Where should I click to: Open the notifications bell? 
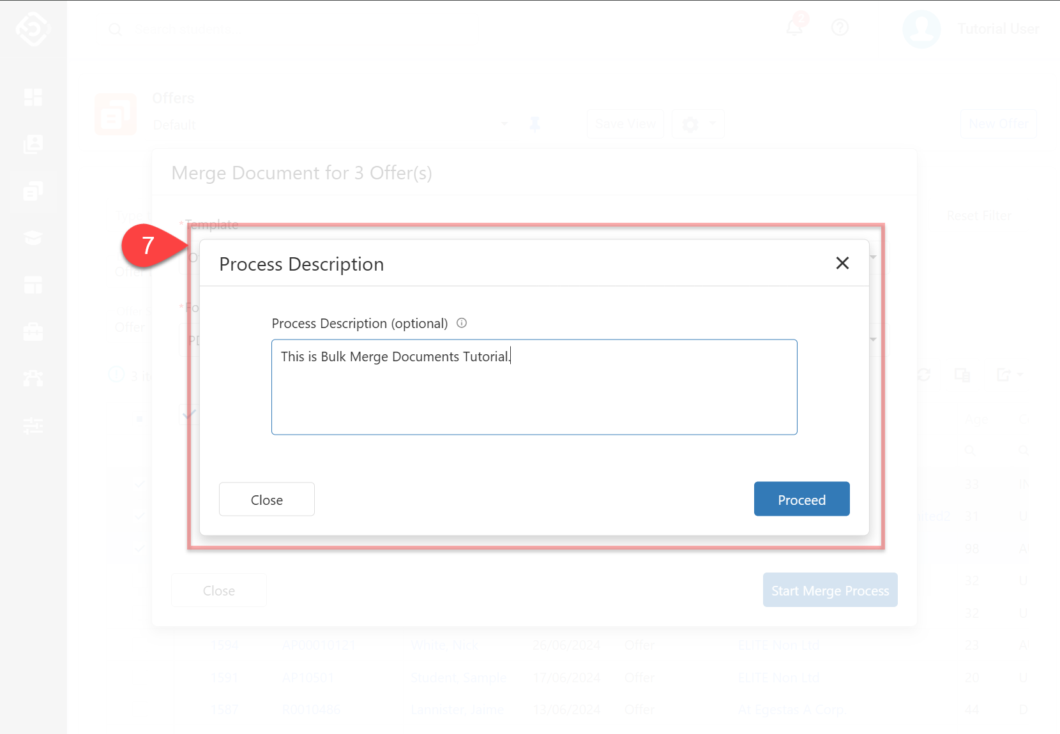[x=794, y=28]
